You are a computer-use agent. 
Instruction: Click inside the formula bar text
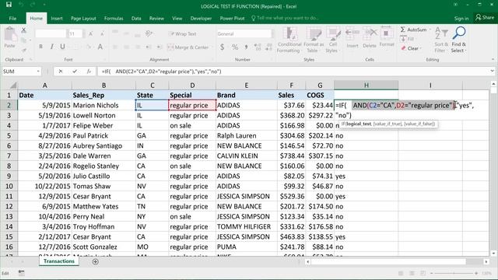pos(162,72)
